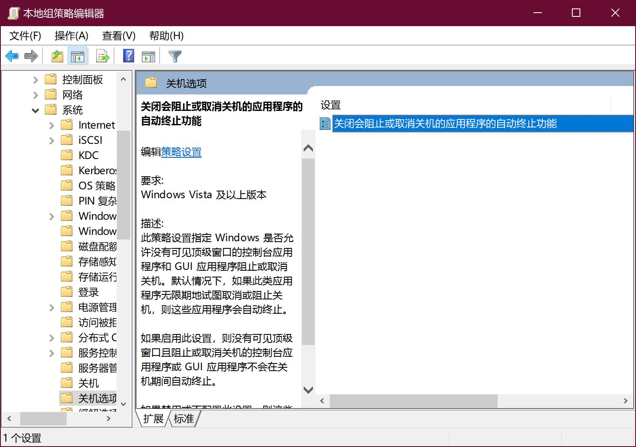Toggle the console tree pane icon
The height and width of the screenshot is (447, 636).
pyautogui.click(x=78, y=56)
